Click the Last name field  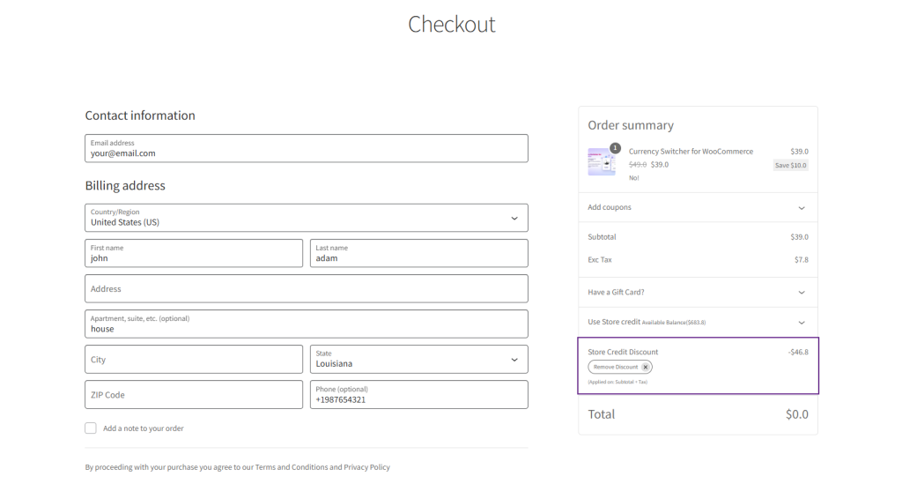point(418,253)
